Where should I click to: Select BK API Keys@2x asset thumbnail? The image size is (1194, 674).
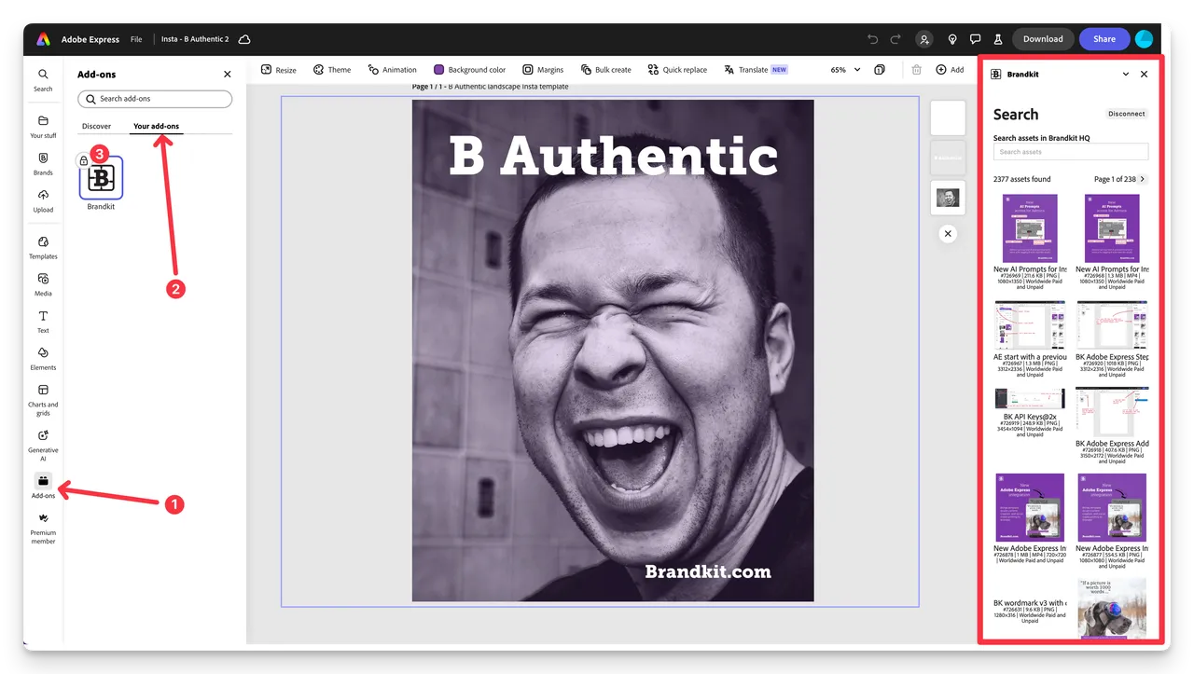pyautogui.click(x=1030, y=399)
